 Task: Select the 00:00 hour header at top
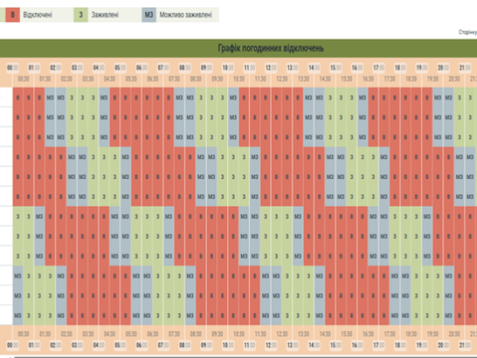pos(12,67)
